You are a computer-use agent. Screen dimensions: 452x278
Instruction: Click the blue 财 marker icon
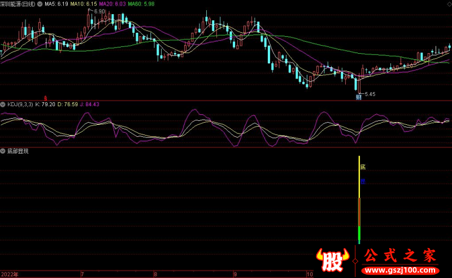pyautogui.click(x=358, y=97)
